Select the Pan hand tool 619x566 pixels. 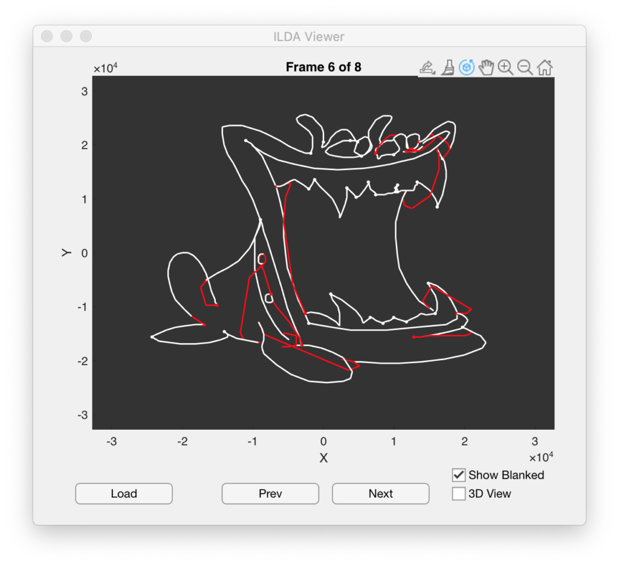pos(486,67)
